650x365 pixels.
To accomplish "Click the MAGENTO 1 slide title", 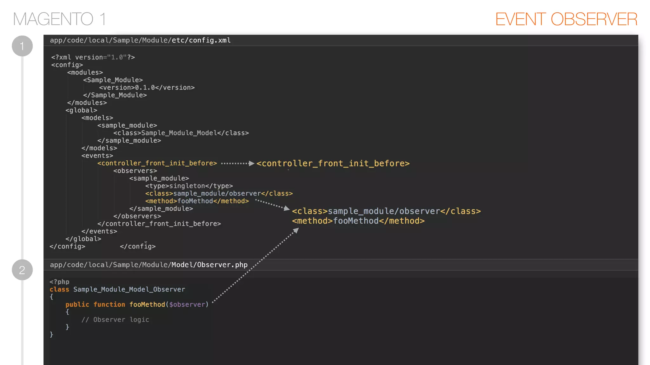I will point(59,19).
